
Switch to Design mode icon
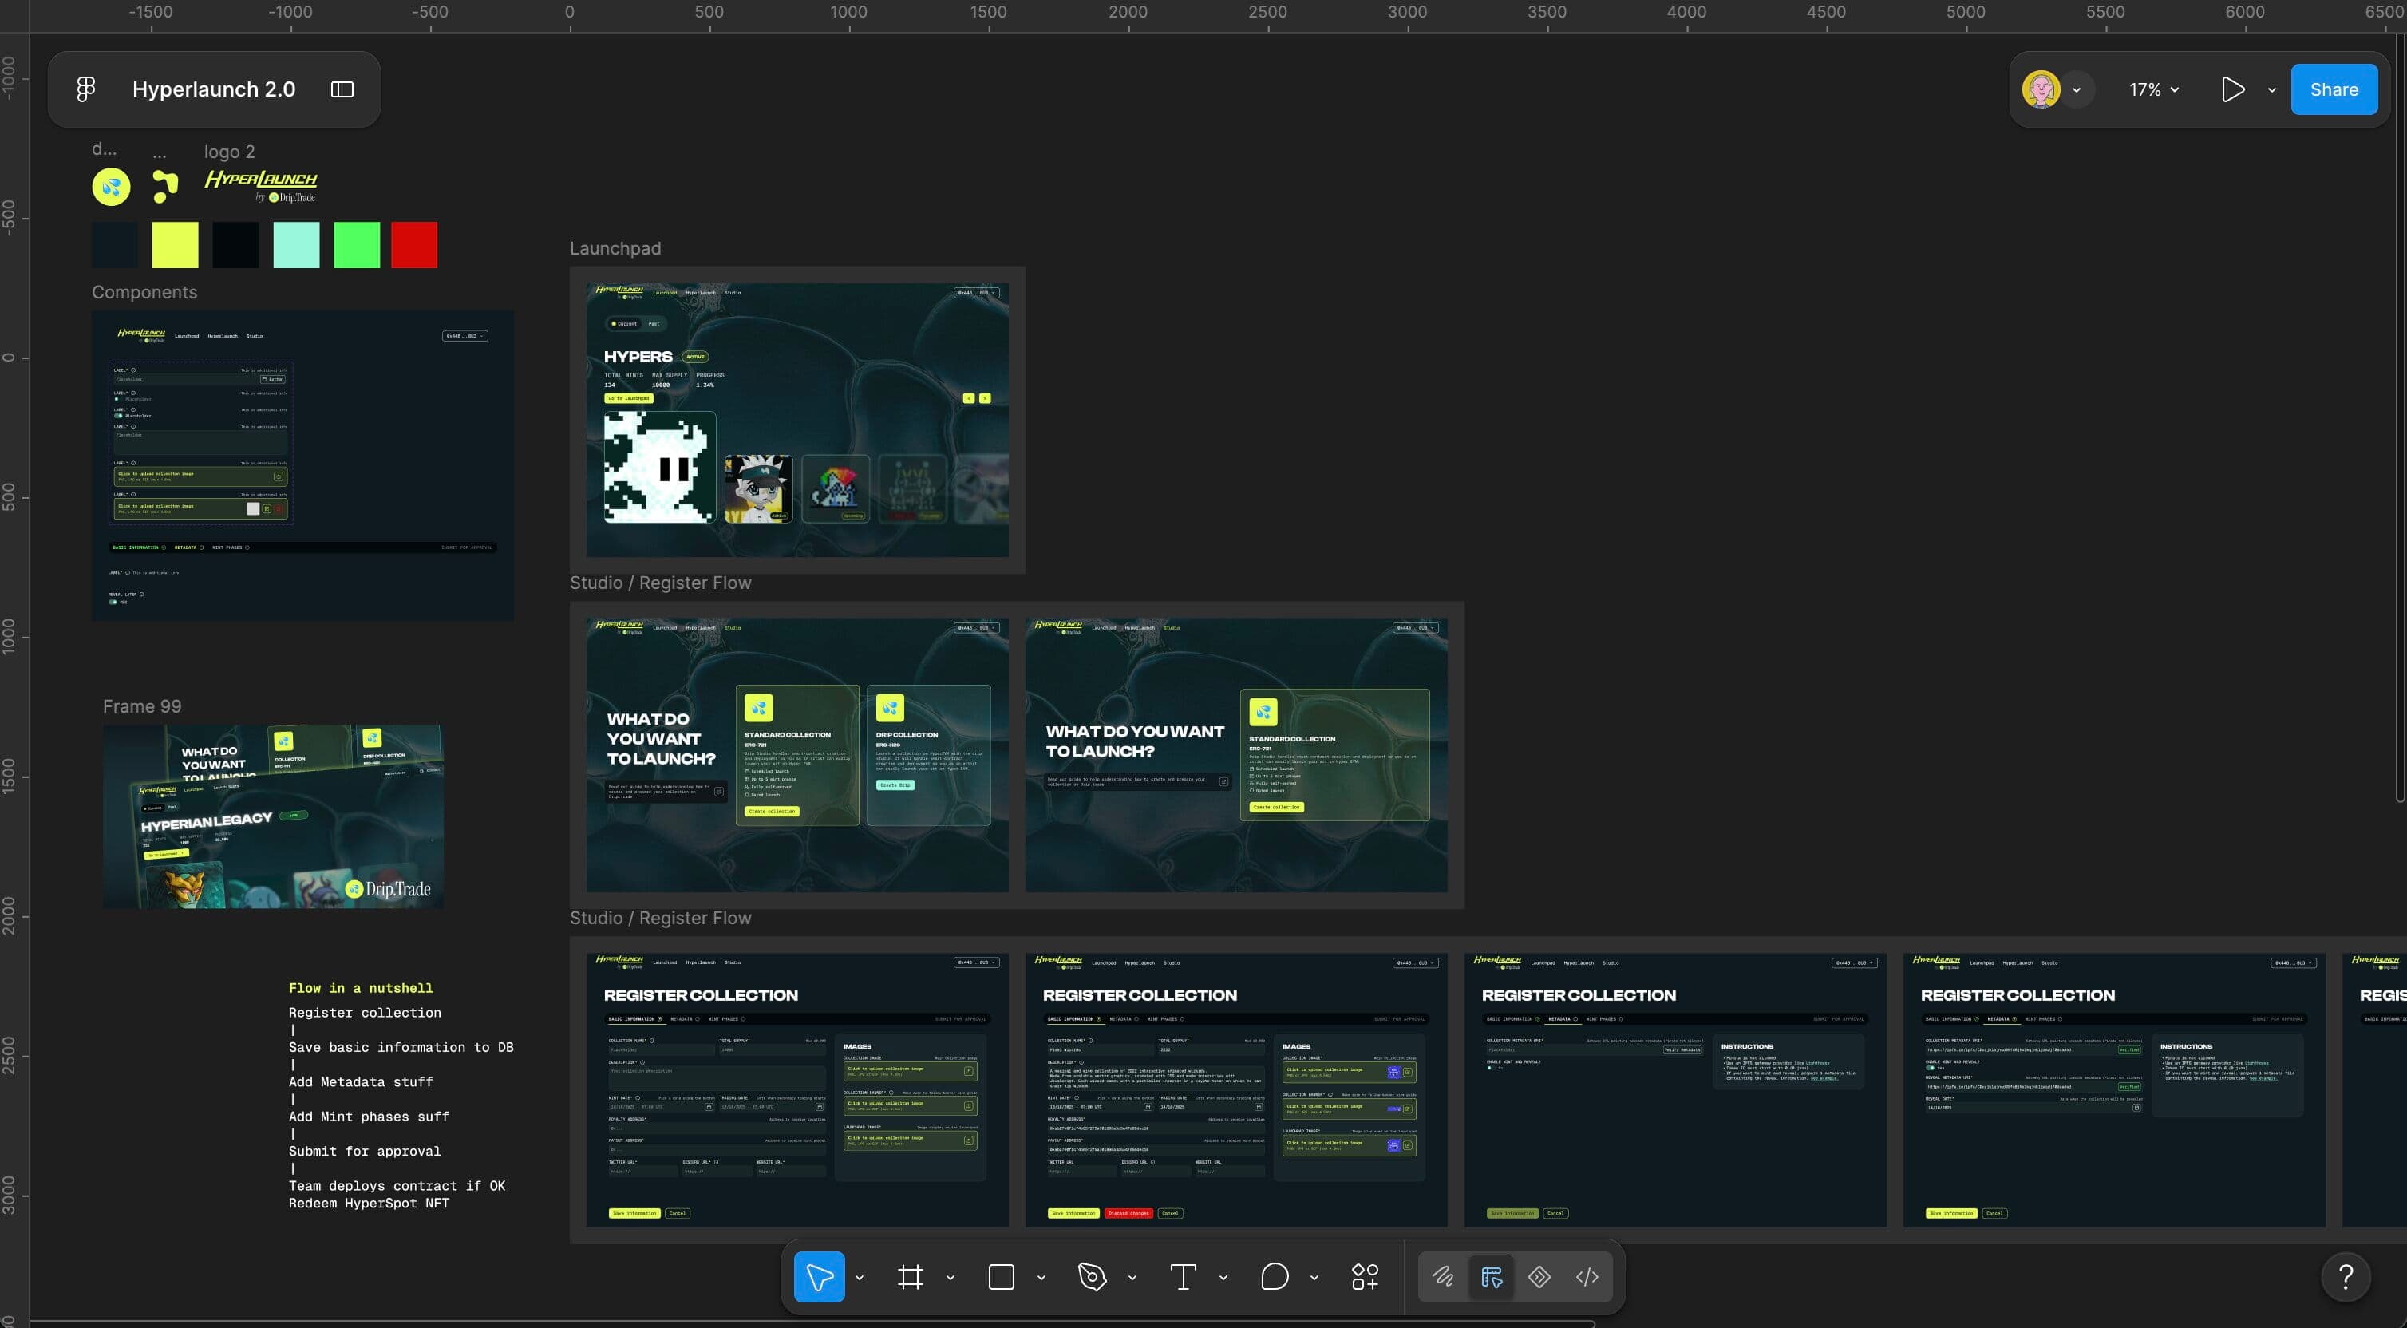coord(1492,1277)
